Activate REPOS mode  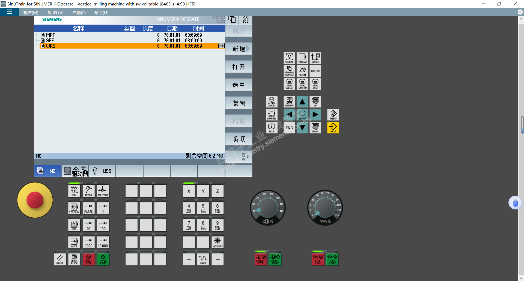[x=88, y=191]
